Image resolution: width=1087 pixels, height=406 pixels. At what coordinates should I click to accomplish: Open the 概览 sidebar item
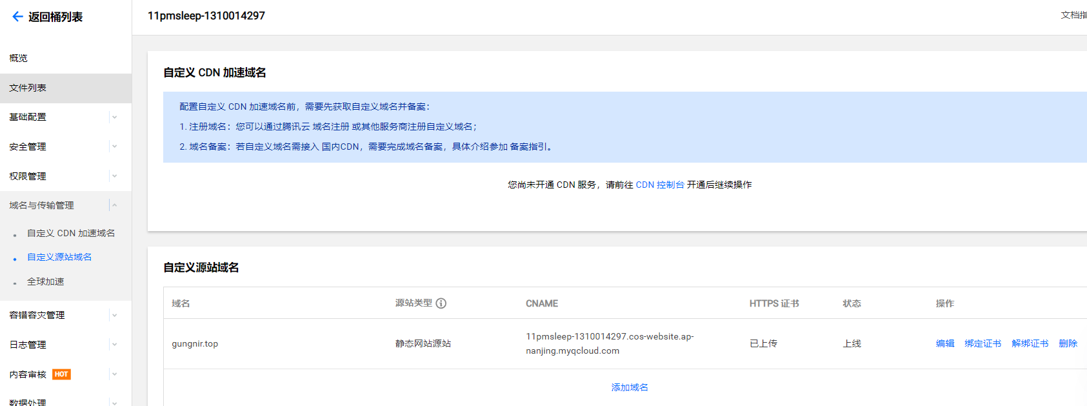(x=66, y=58)
